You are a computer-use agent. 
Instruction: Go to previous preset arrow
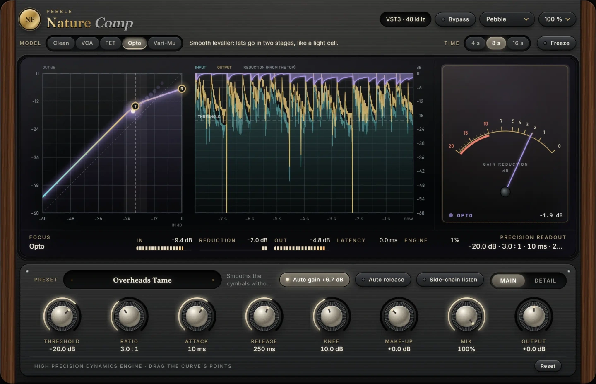(72, 280)
